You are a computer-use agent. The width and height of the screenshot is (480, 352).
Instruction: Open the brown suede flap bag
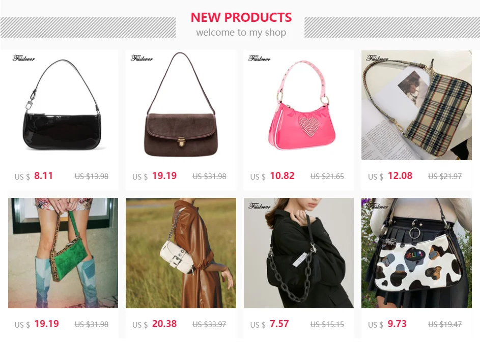pyautogui.click(x=181, y=105)
